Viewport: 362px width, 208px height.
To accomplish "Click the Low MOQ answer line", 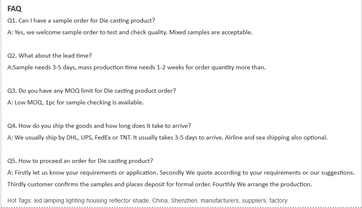I will [x=75, y=103].
